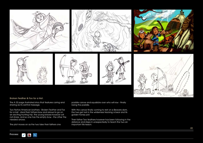Click the bow in the colored illustration
203x143 pixels.
coord(161,32)
